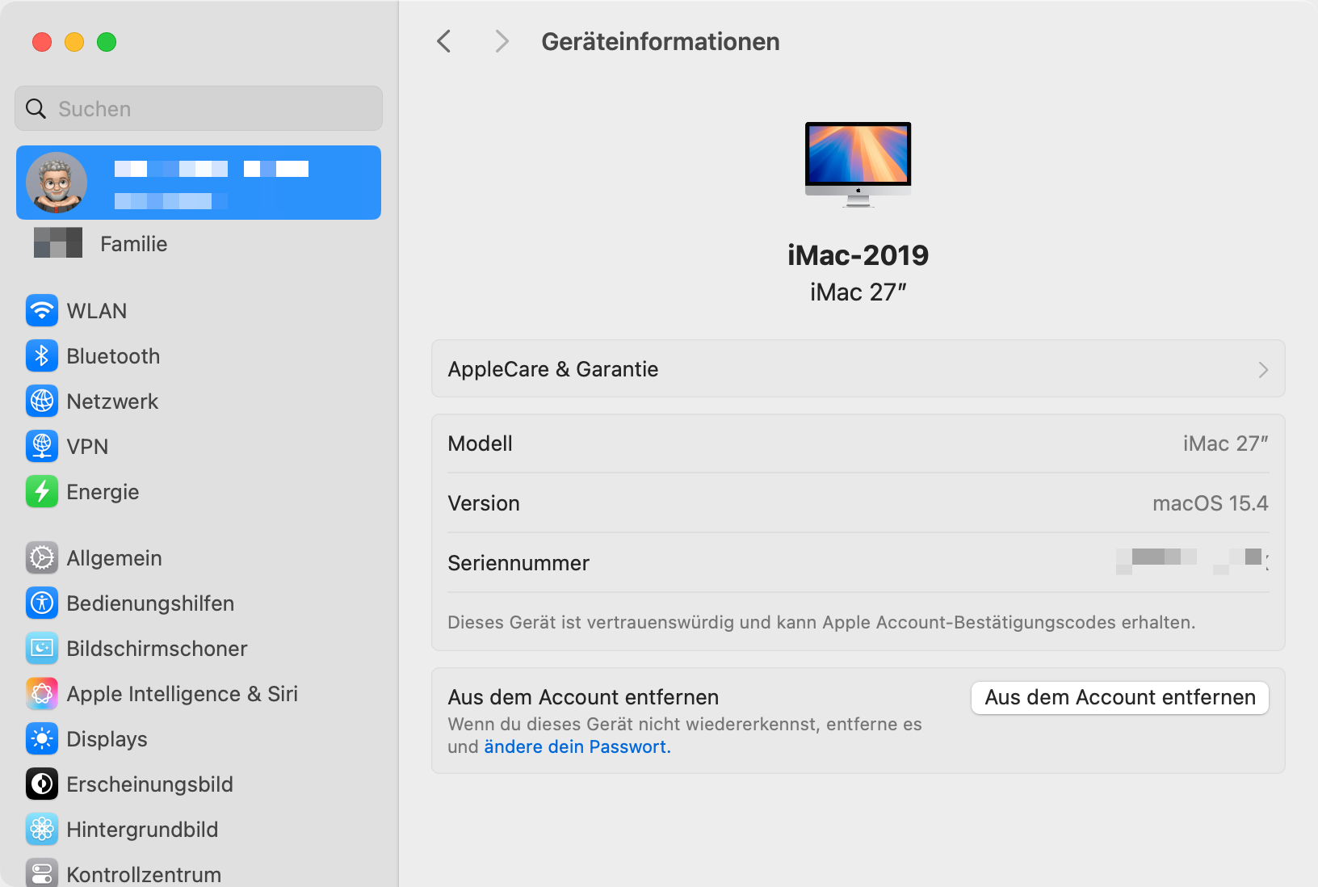This screenshot has width=1318, height=887.
Task: Click the Bluetooth icon in sidebar
Action: (42, 355)
